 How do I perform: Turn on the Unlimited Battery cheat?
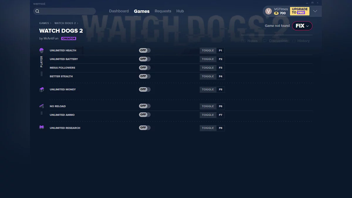pyautogui.click(x=144, y=59)
